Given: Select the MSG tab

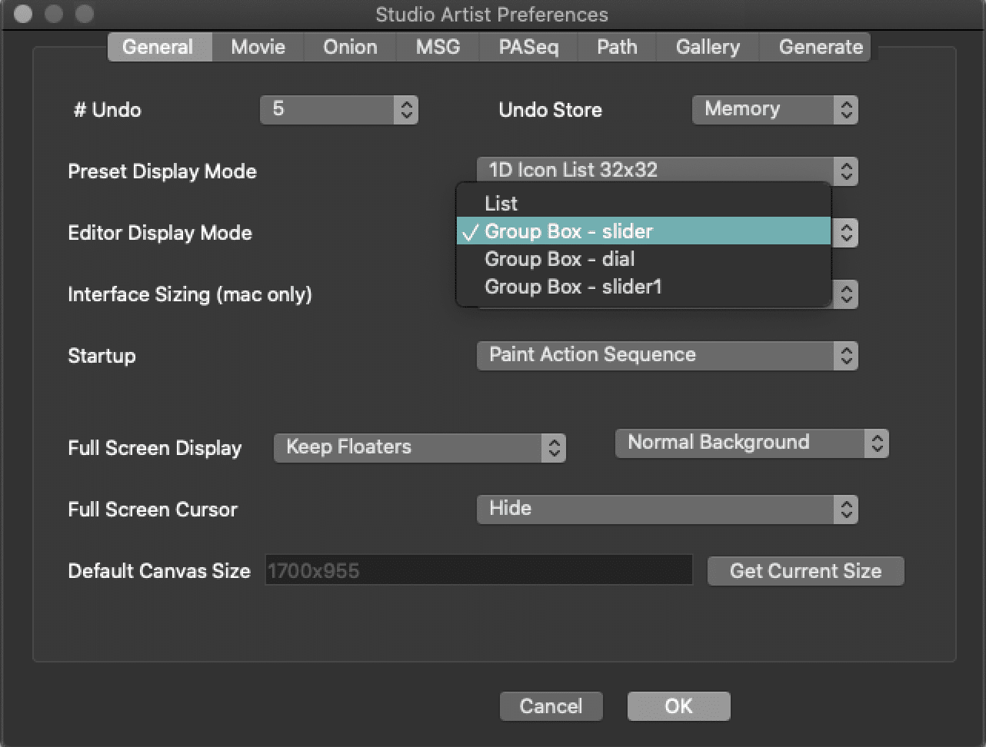Looking at the screenshot, I should click(438, 47).
